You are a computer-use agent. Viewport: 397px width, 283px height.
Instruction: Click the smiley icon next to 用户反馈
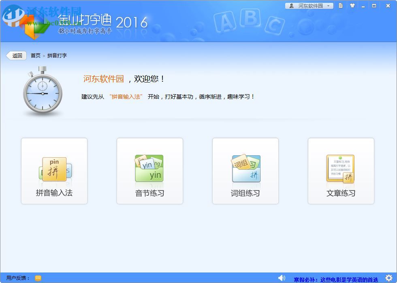[38, 278]
